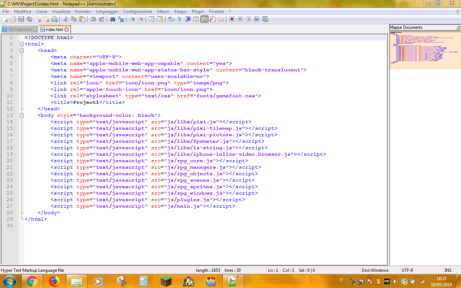Click the Close All documents toolbar icon
Screen dimensions: 461x288
pyautogui.click(x=46, y=19)
